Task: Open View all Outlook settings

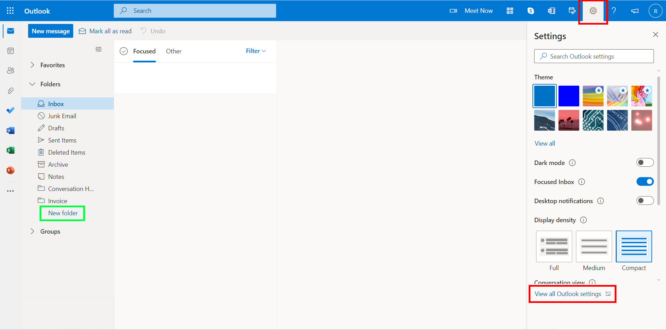Action: point(572,294)
